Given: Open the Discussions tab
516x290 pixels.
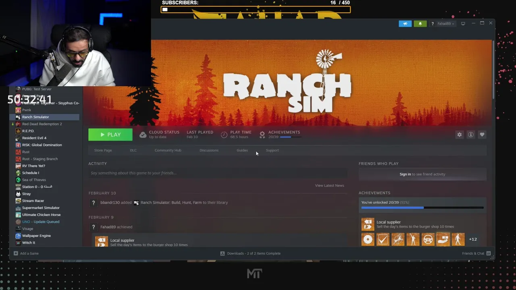Looking at the screenshot, I should click(209, 150).
